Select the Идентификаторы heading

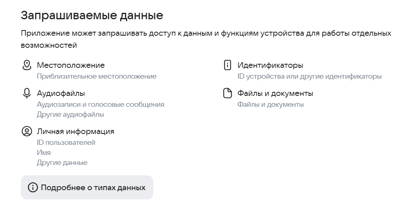(x=270, y=65)
